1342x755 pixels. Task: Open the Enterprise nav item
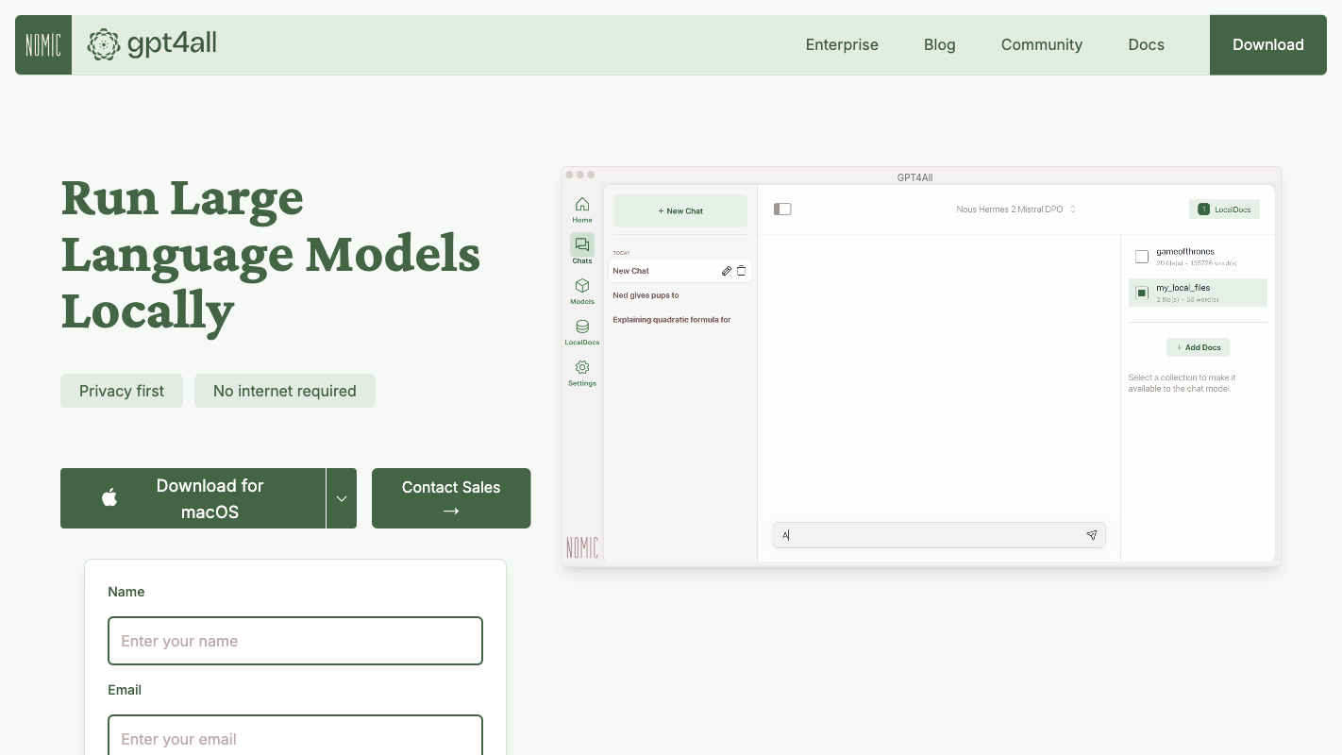click(x=842, y=44)
